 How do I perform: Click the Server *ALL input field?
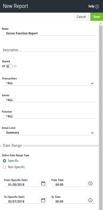[x=49, y=100]
